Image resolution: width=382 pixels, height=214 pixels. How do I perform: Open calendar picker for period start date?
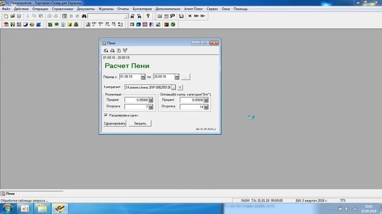pos(143,77)
